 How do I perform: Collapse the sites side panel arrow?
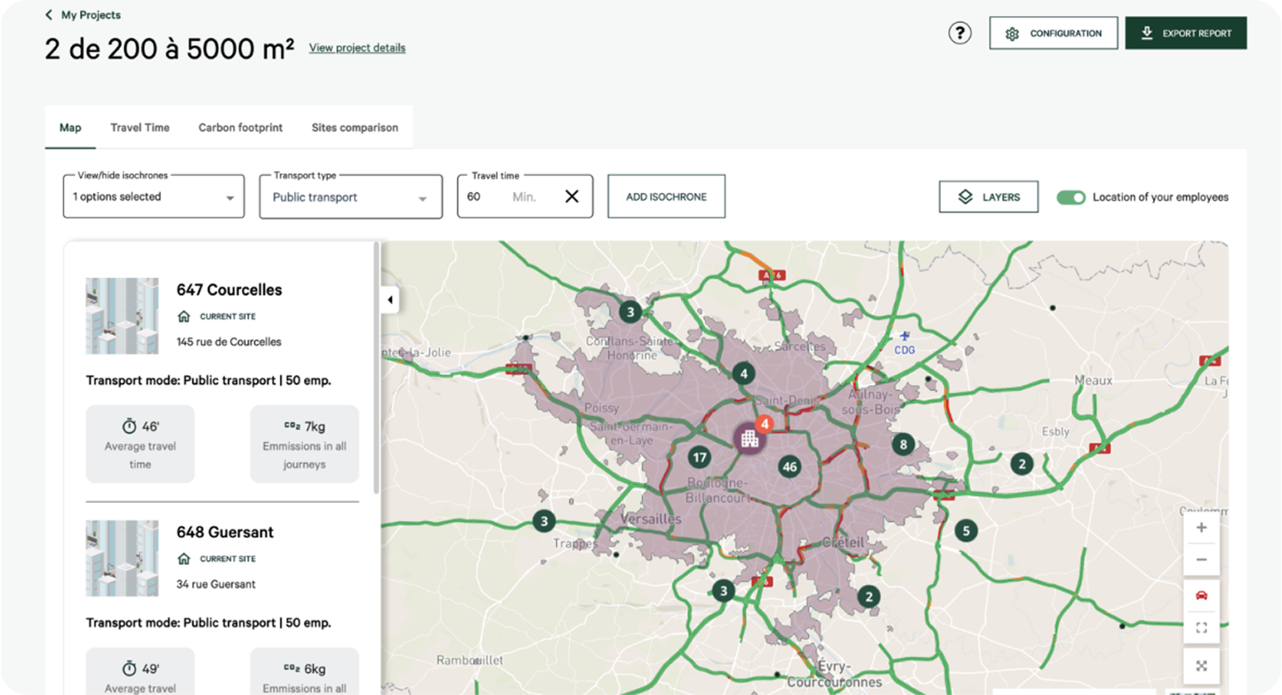pyautogui.click(x=389, y=300)
